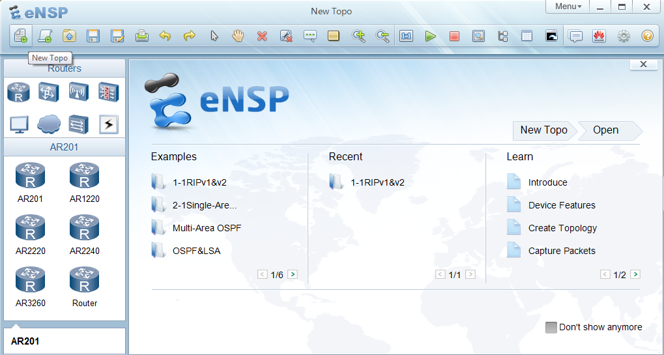664x355 pixels.
Task: Click the text note bubble icon
Action: coord(310,36)
